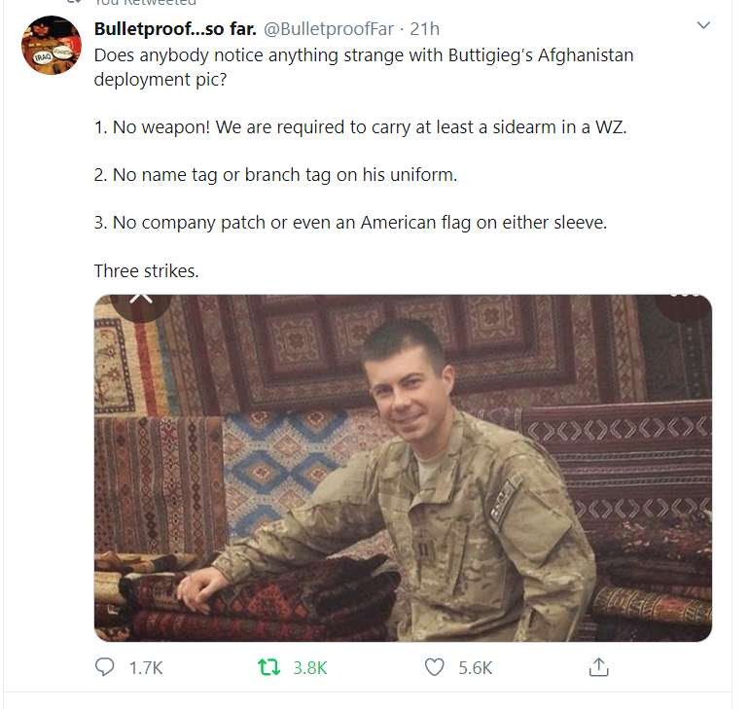
Task: Click the small retweet icon beside You Retweeted
Action: pos(74,2)
